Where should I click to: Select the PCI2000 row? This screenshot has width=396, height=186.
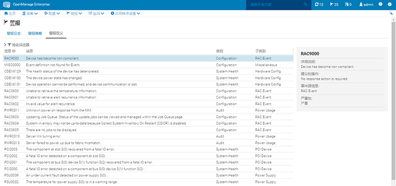(x=148, y=169)
